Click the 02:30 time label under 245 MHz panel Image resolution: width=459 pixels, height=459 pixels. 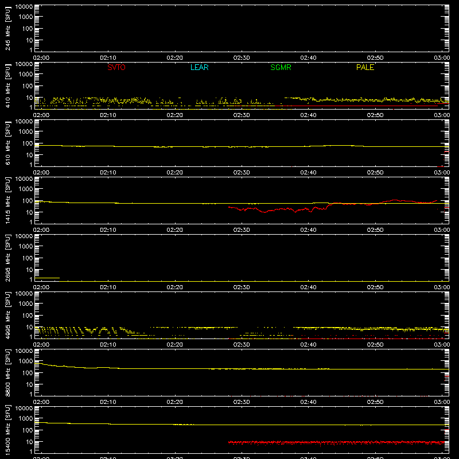coord(242,58)
